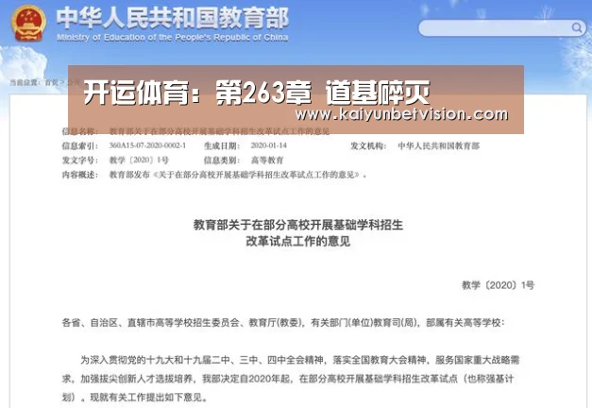Viewport: 592px width, 408px height.
Task: Click issuing body 中华人民共和国教育部 value
Action: [439, 145]
